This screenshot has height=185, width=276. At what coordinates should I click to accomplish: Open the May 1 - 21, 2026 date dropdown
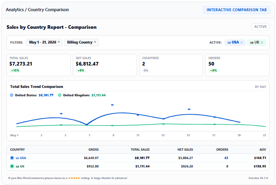point(44,42)
